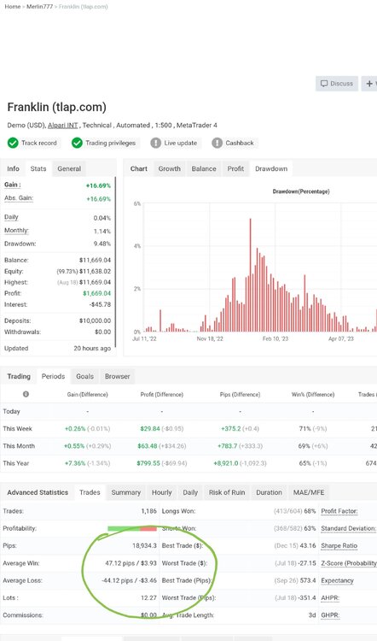This screenshot has width=377, height=641.
Task: Click the Worst Trade (Pips) value -351.4
Action: pyautogui.click(x=308, y=597)
